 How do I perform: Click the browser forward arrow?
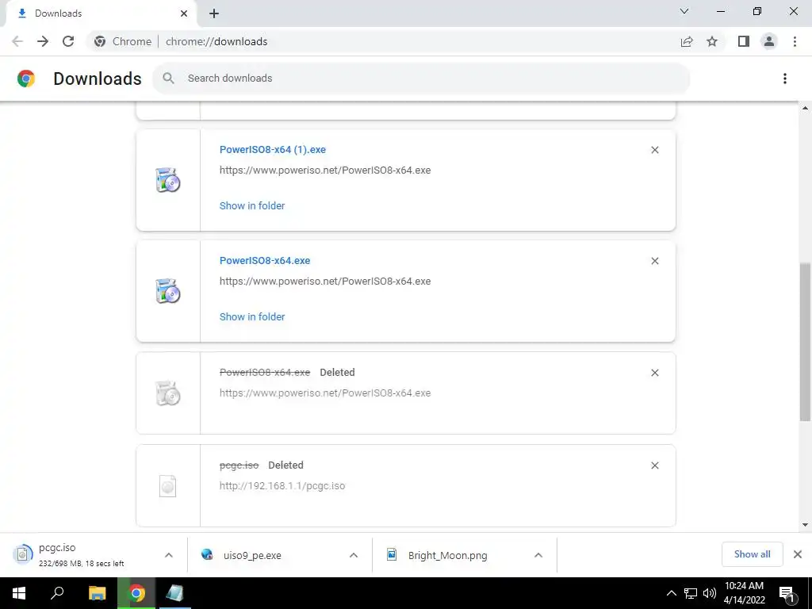coord(43,41)
